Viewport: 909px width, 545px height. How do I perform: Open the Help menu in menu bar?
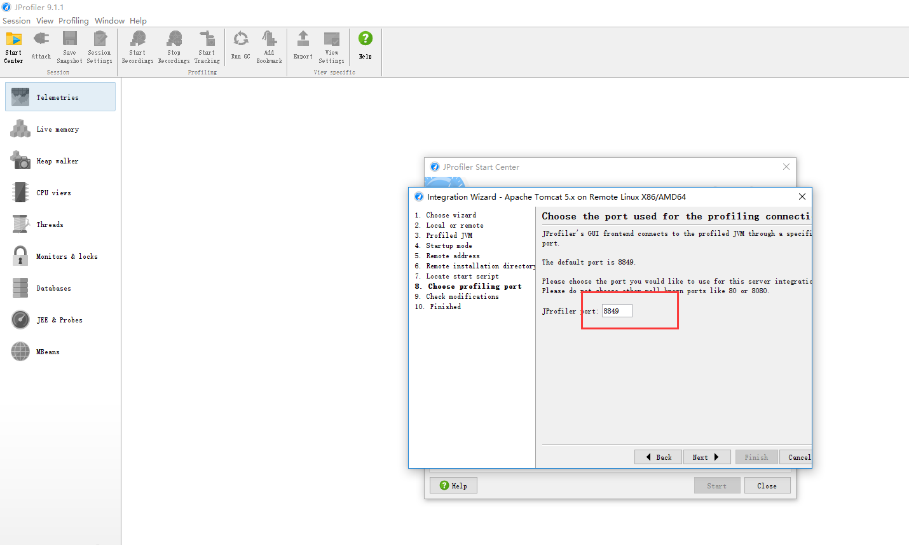(x=138, y=21)
